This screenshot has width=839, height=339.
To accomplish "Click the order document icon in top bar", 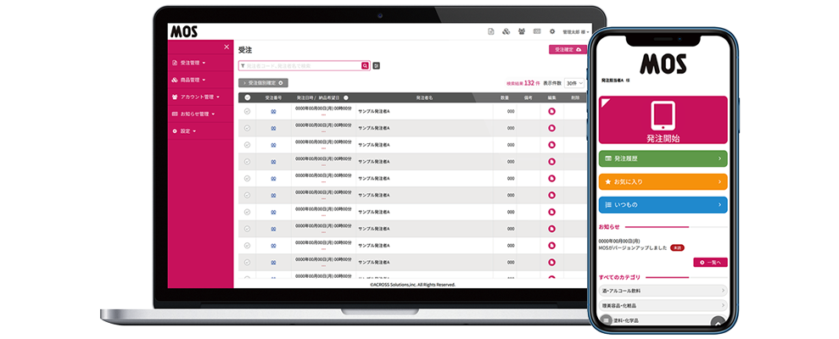I will coord(491,31).
